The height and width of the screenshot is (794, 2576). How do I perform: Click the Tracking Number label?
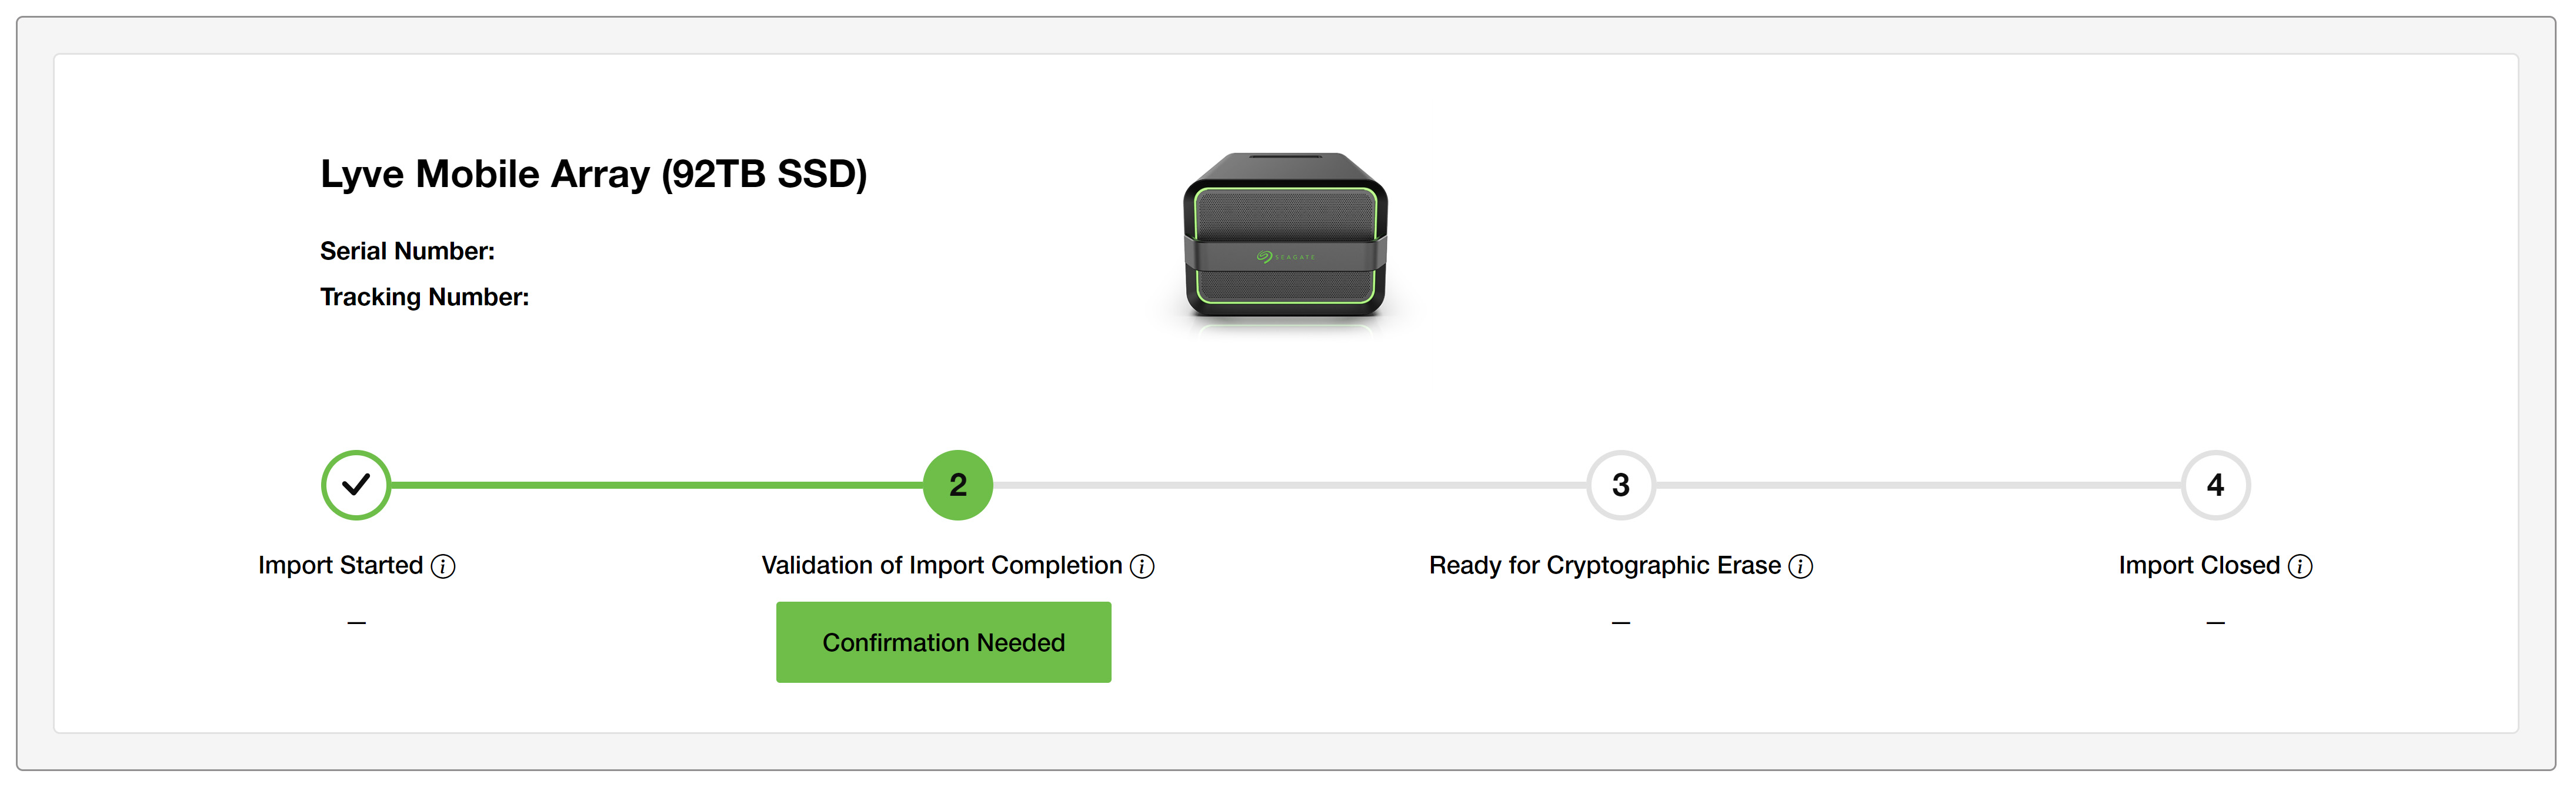[424, 297]
